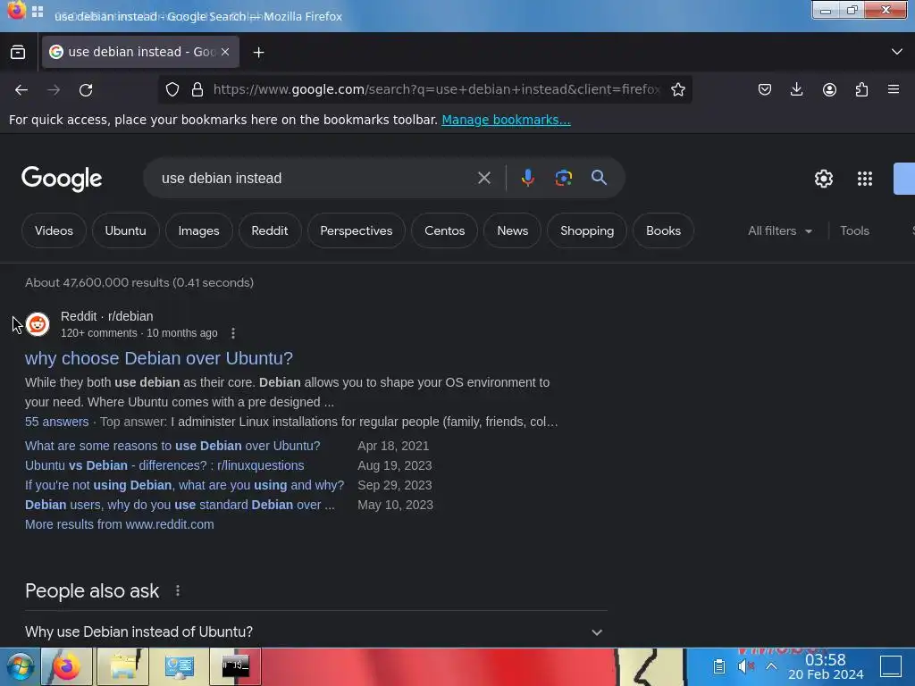This screenshot has width=915, height=686.
Task: Open 'Ubuntu vs Debian - differences?' link
Action: click(x=164, y=465)
